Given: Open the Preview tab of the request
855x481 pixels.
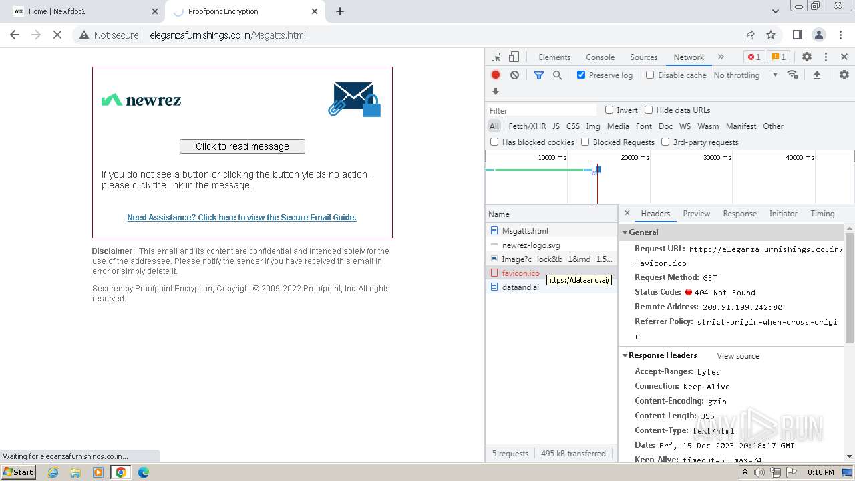Looking at the screenshot, I should [x=696, y=214].
